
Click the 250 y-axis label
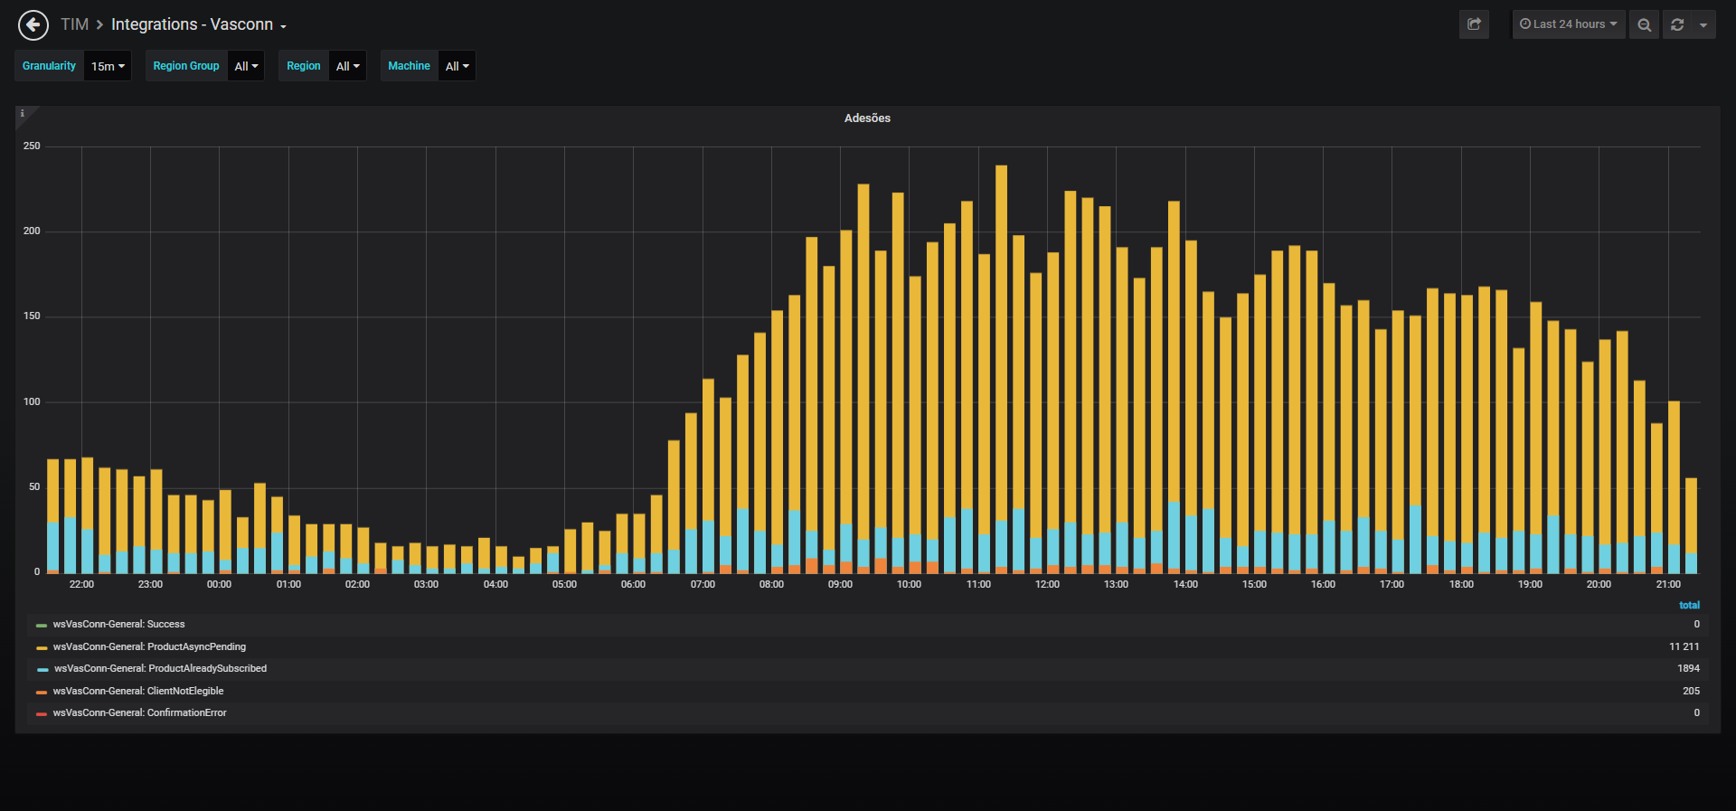[32, 146]
